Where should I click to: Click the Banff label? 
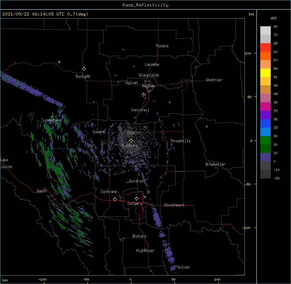[42, 191]
